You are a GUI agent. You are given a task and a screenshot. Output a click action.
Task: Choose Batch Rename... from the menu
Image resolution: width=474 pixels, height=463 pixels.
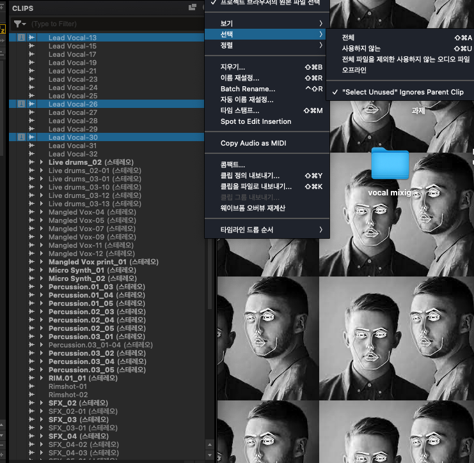click(267, 89)
